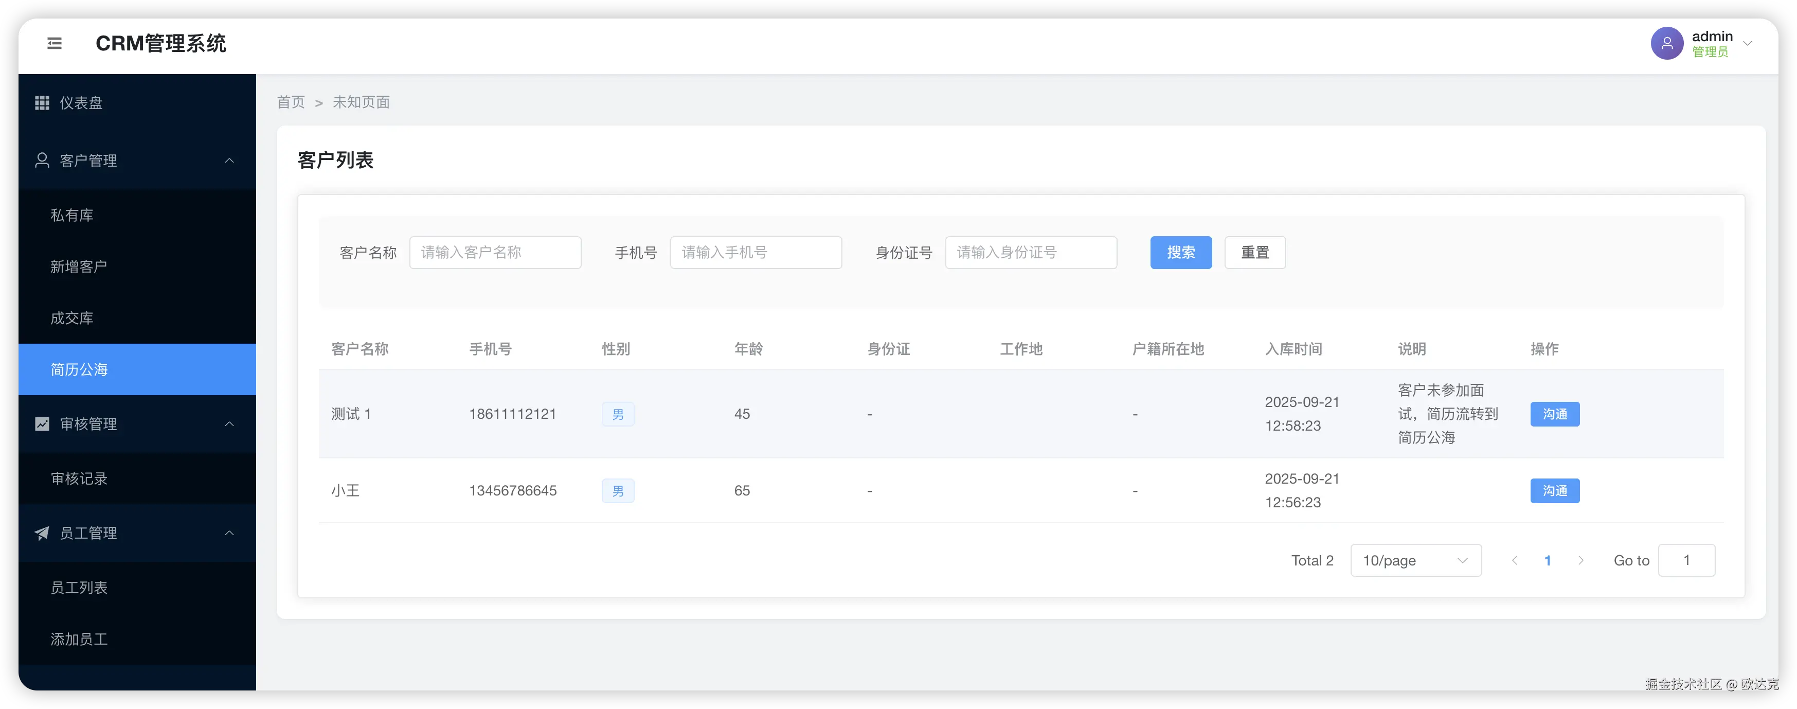Go to previous page arrow
This screenshot has height=709, width=1797.
click(x=1515, y=560)
